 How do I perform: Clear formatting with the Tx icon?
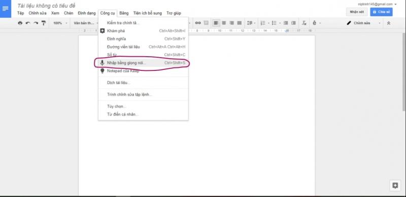point(304,23)
